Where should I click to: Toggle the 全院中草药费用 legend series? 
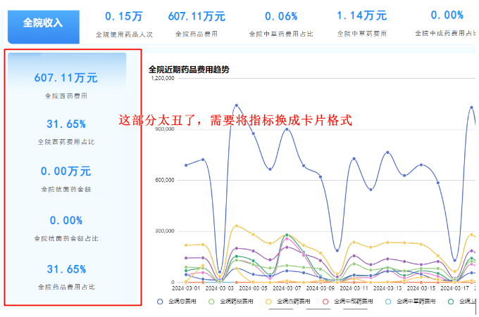(410, 302)
